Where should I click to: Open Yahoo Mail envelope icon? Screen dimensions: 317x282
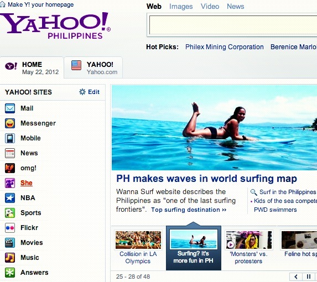(x=10, y=108)
